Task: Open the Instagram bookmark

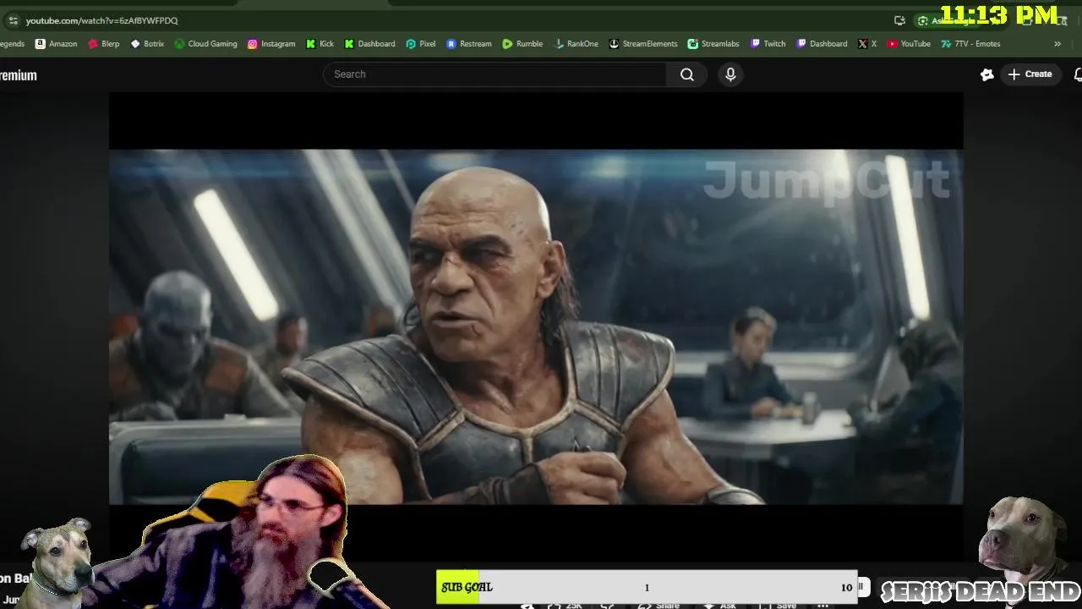Action: pyautogui.click(x=271, y=44)
